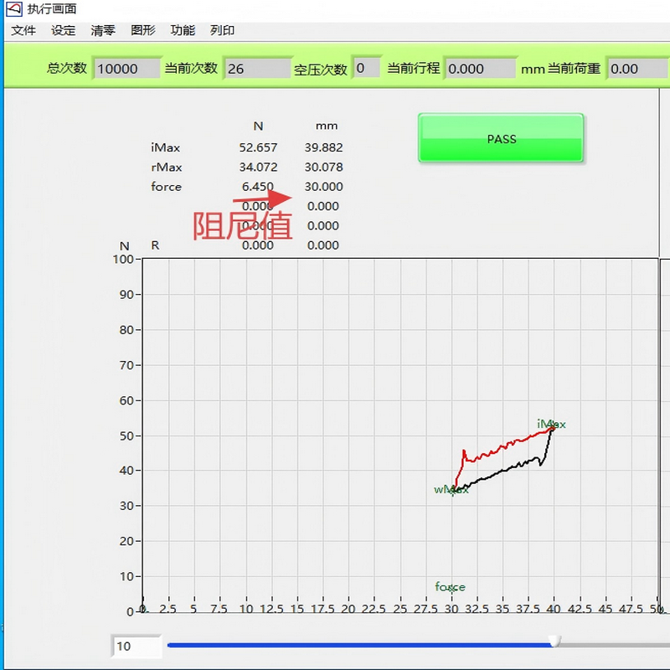Screen dimensions: 670x670
Task: Select the 清零 menu item
Action: 103,30
